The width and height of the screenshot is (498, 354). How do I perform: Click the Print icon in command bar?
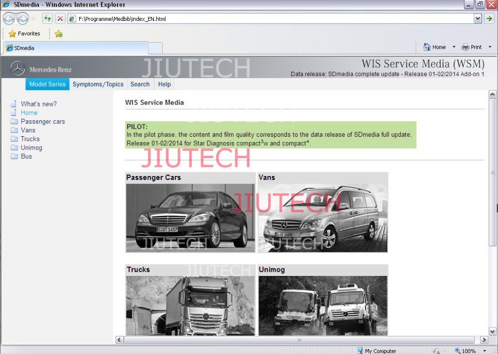pyautogui.click(x=466, y=47)
